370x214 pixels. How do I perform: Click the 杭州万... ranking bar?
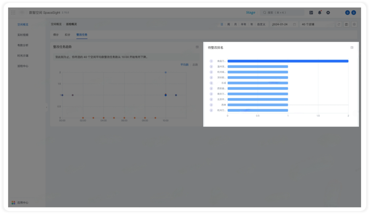[258, 110]
